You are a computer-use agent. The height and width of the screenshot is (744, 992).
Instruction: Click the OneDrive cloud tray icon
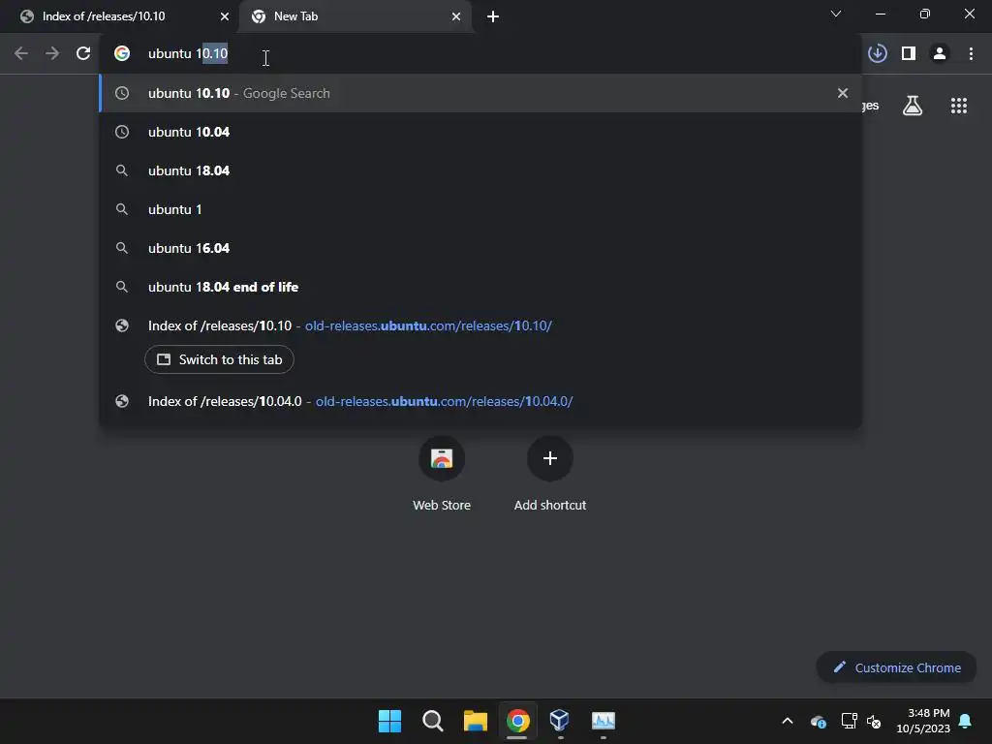point(818,721)
